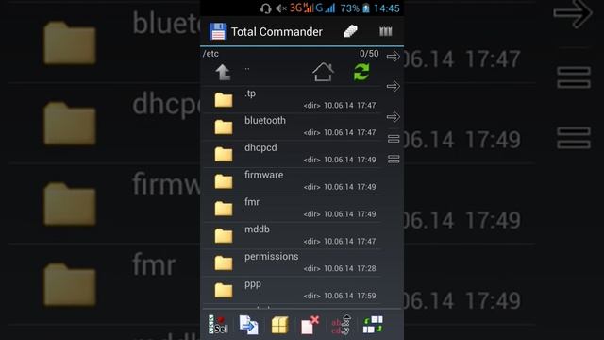Tap the muted speaker icon in the status bar

click(x=281, y=8)
